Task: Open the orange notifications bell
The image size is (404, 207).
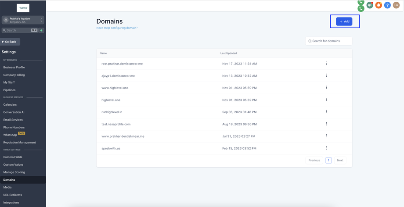Action: (379, 5)
